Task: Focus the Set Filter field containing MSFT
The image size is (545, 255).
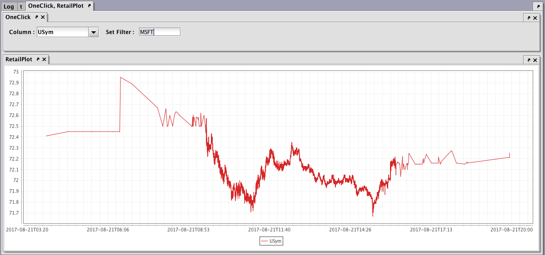Action: pyautogui.click(x=160, y=32)
